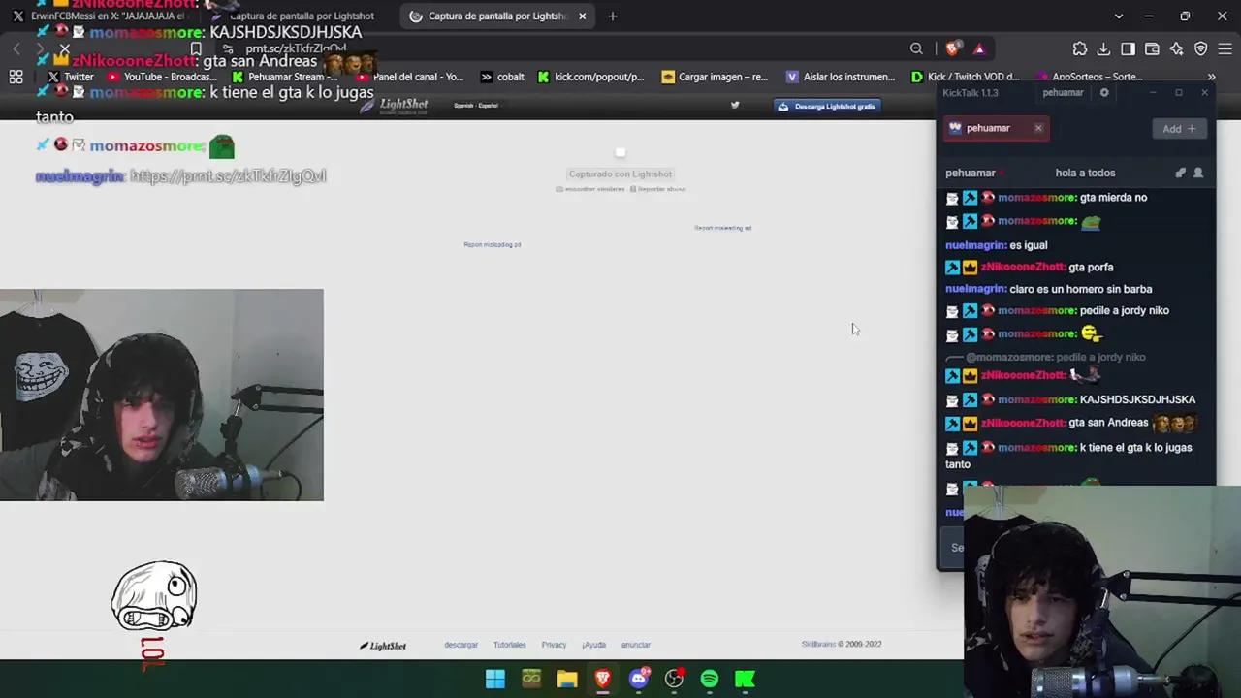The height and width of the screenshot is (698, 1241).
Task: Select the pehuamar chatroom tab in KickTalk
Action: pyautogui.click(x=998, y=128)
